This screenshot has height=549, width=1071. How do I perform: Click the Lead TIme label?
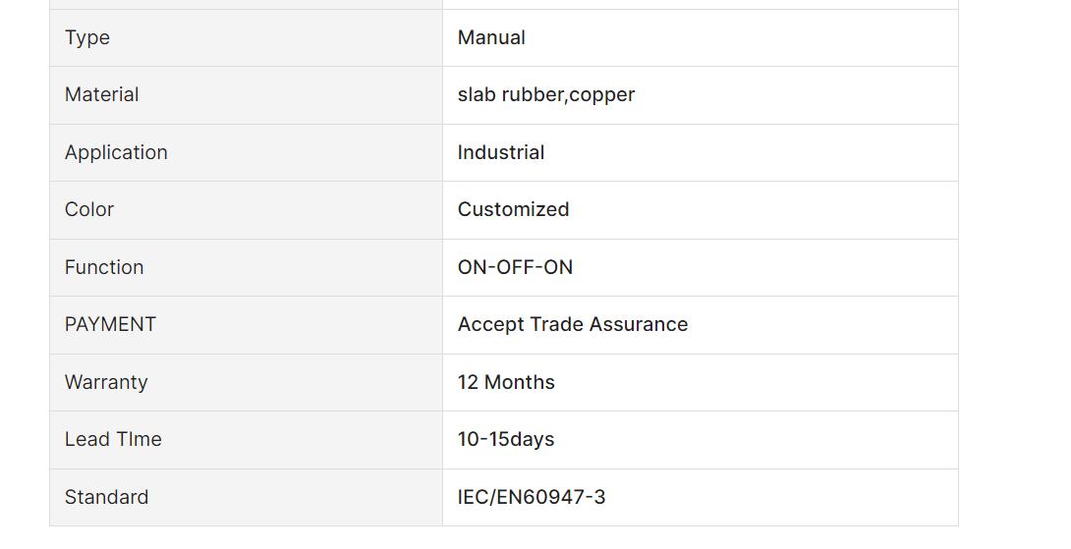(x=113, y=439)
